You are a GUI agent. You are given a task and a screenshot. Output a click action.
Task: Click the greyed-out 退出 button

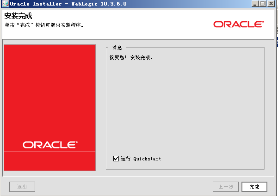[x=22, y=187]
